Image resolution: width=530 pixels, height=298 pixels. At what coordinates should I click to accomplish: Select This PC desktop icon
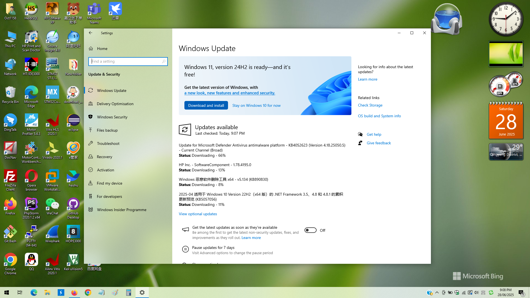10,39
